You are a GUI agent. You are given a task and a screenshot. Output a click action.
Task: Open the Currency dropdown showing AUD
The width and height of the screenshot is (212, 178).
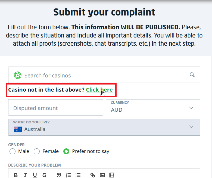point(153,108)
